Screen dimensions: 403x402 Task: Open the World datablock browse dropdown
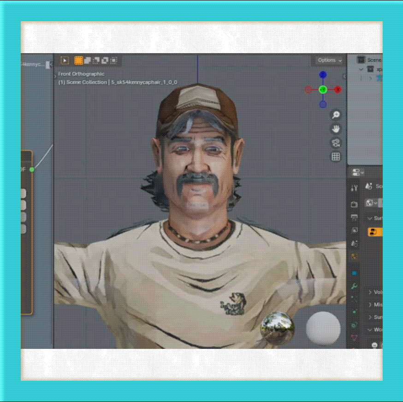(x=371, y=203)
